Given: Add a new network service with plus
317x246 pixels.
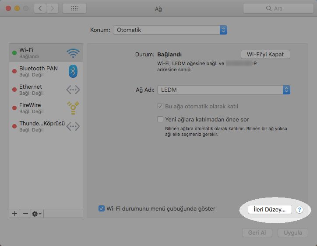Looking at the screenshot, I should pyautogui.click(x=14, y=214).
